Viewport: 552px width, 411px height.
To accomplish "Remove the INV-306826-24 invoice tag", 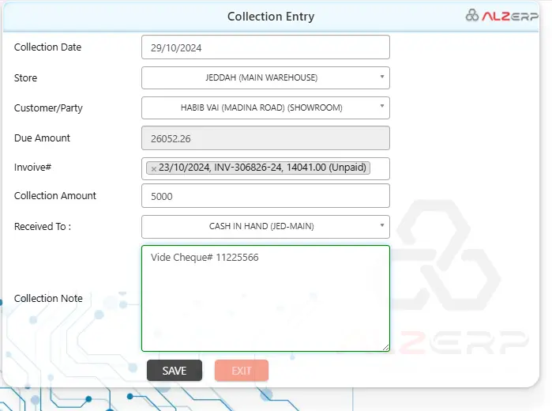I will [x=154, y=168].
